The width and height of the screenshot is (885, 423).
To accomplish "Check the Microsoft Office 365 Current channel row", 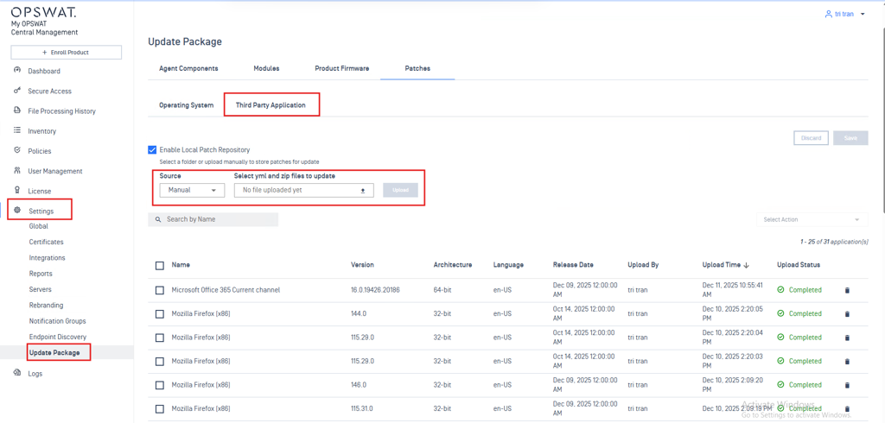I will click(x=160, y=290).
